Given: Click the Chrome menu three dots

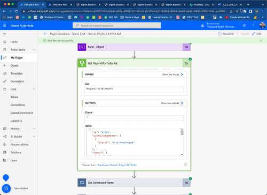Looking at the screenshot, I should [x=263, y=11].
